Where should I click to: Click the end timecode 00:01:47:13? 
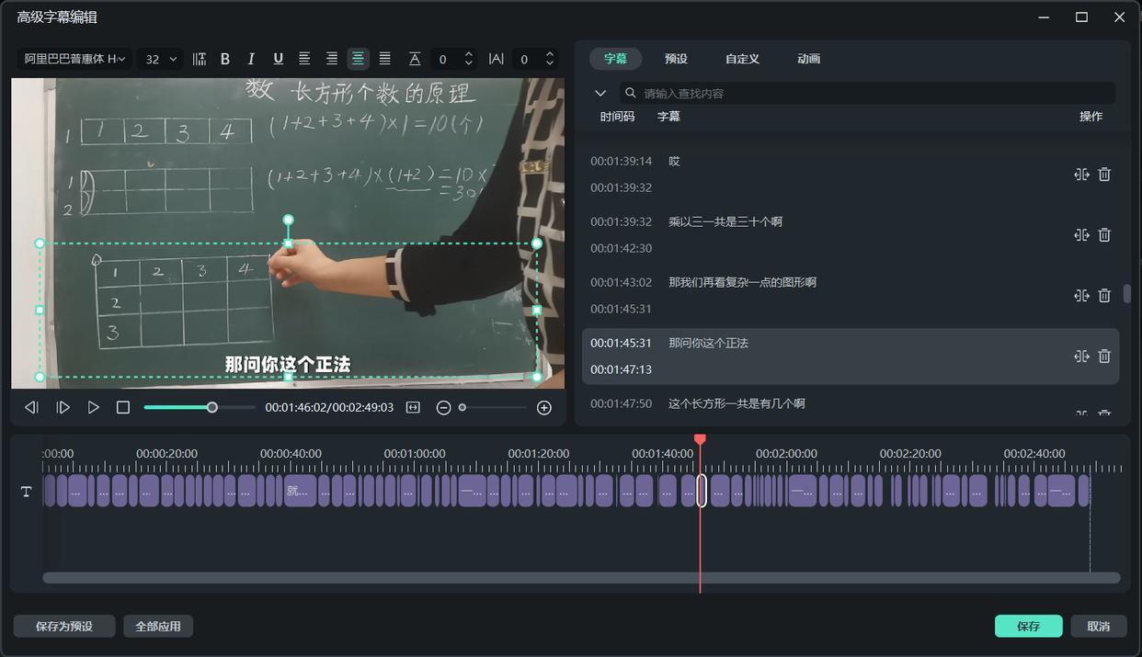click(621, 369)
